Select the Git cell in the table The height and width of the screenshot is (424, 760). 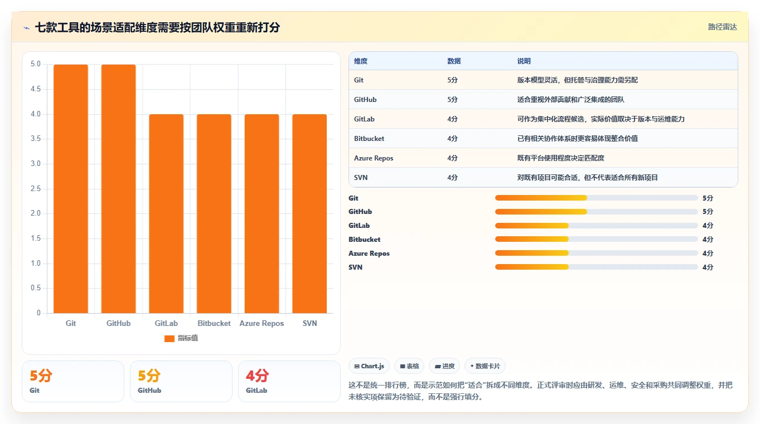click(359, 80)
